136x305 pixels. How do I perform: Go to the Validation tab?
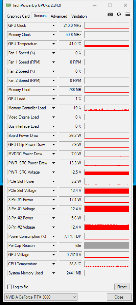[79, 16]
